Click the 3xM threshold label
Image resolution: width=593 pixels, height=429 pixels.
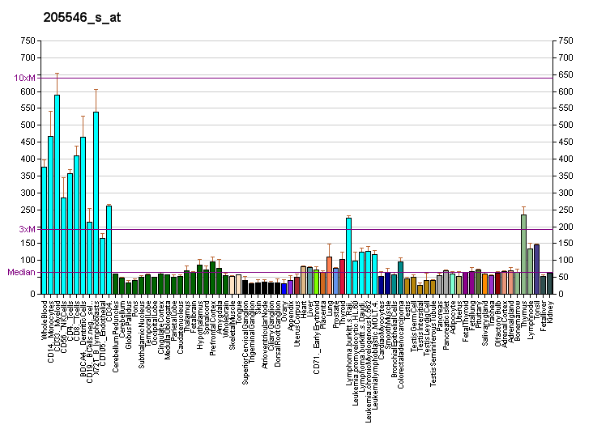[28, 229]
